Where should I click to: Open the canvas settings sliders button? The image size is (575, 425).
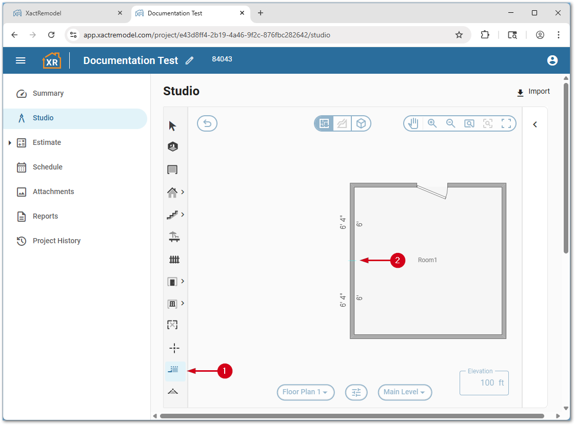(x=356, y=392)
